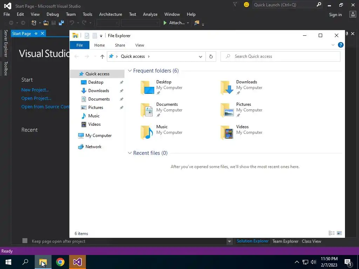Click the Windows Start button
The width and height of the screenshot is (359, 269).
(x=8, y=262)
